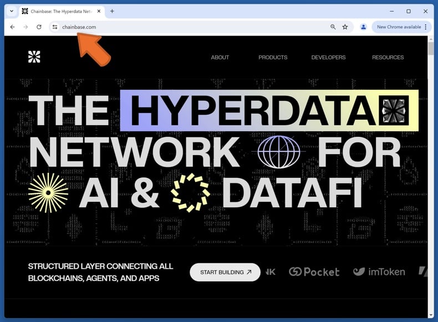The image size is (438, 322).
Task: Maximize the Chrome window
Action: pyautogui.click(x=409, y=11)
